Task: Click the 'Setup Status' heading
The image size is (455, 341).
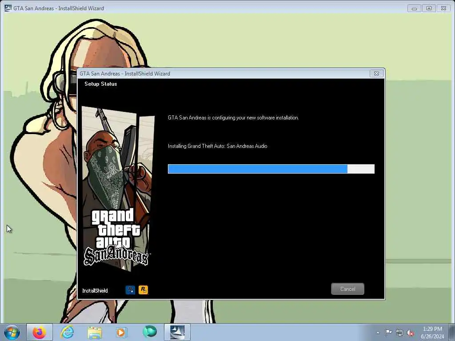Action: [101, 84]
